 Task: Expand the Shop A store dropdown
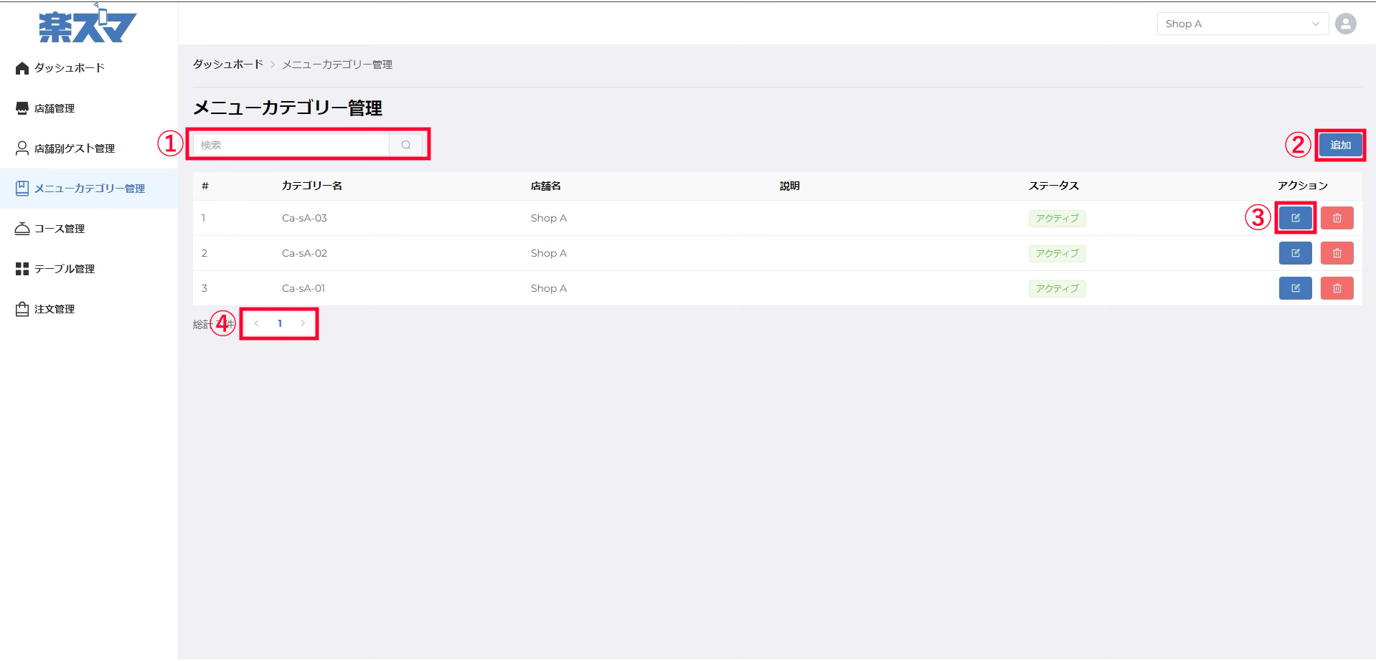click(x=1242, y=24)
